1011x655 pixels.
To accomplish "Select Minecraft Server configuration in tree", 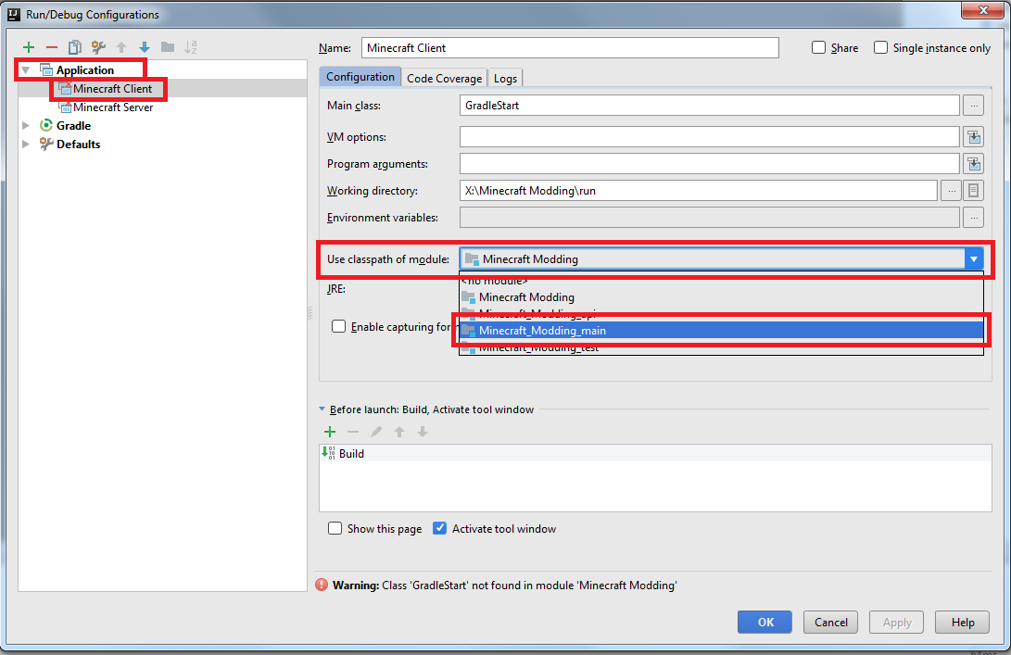I will (x=112, y=107).
